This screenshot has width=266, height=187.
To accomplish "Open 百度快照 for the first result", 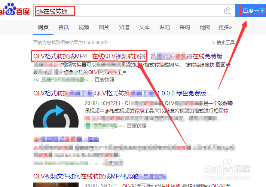I will (x=104, y=80).
